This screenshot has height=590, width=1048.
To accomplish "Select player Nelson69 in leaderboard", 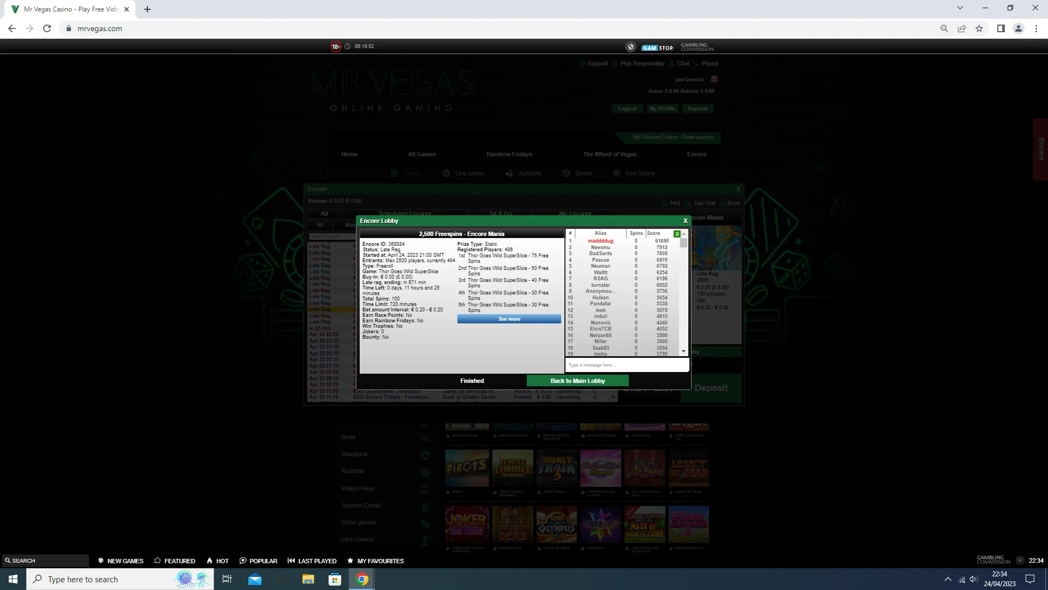I will [x=600, y=335].
